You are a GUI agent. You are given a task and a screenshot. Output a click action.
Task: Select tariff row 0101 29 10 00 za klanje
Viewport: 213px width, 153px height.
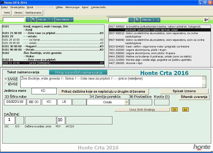click(53, 40)
